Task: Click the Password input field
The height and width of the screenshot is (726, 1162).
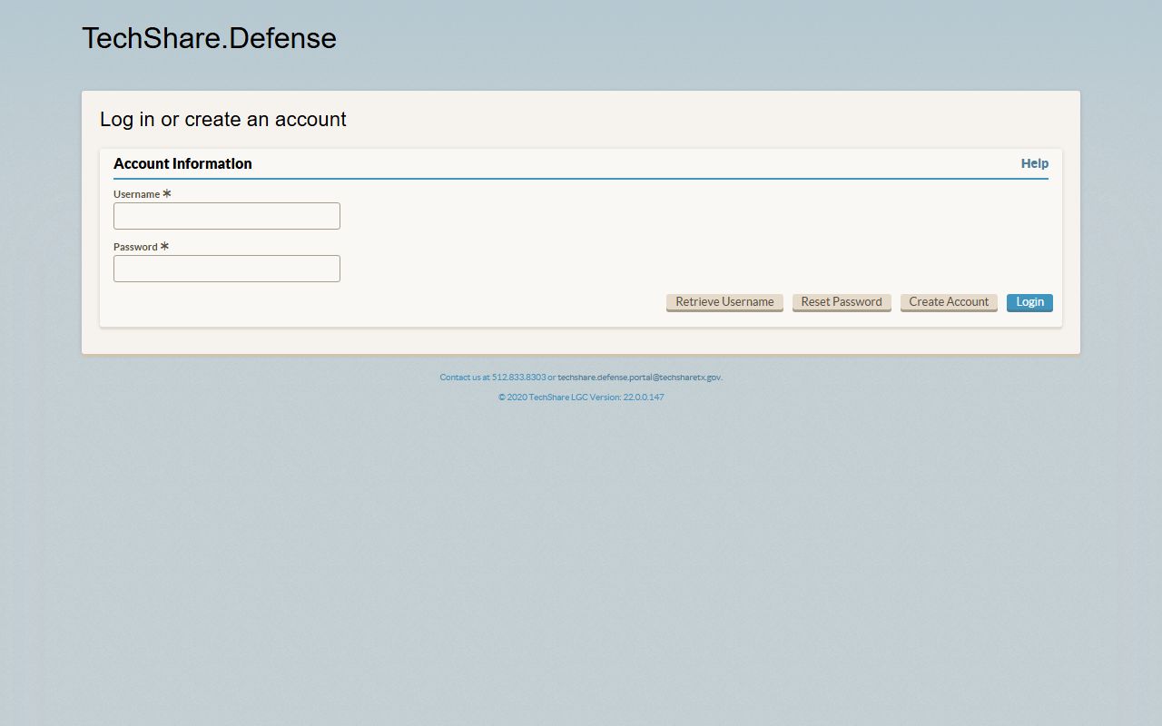Action: click(227, 269)
